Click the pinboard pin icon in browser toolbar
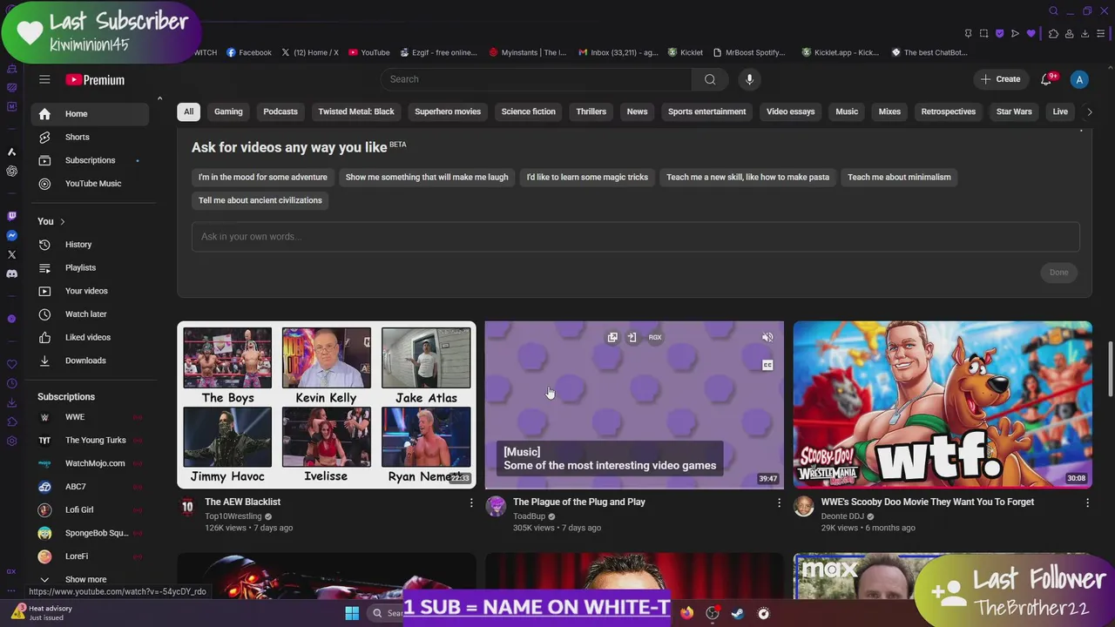The image size is (1115, 627). coord(968,33)
